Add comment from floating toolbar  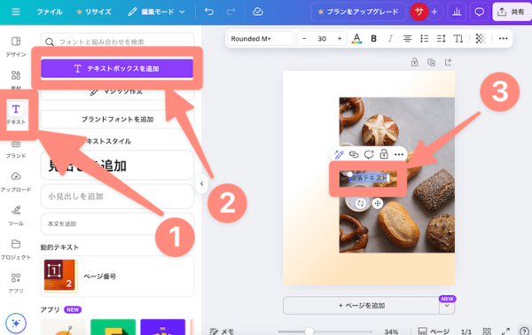point(369,154)
